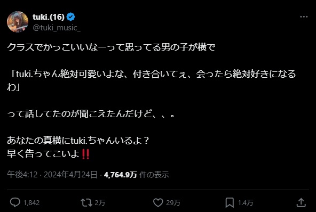Click the first line starting with クラスで
The image size is (316, 212).
[111, 47]
